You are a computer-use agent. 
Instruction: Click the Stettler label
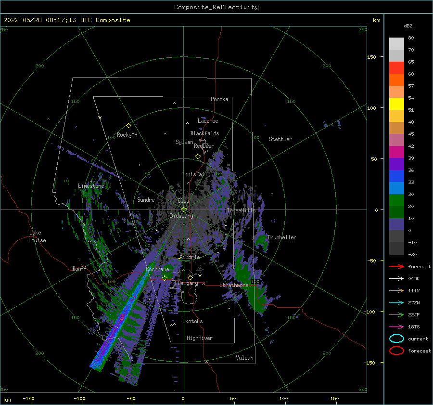coord(280,139)
